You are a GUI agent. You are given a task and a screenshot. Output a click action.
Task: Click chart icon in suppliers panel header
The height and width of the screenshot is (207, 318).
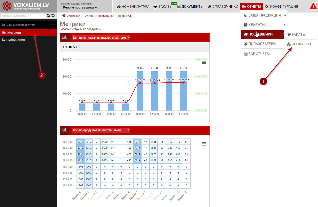(x=64, y=130)
